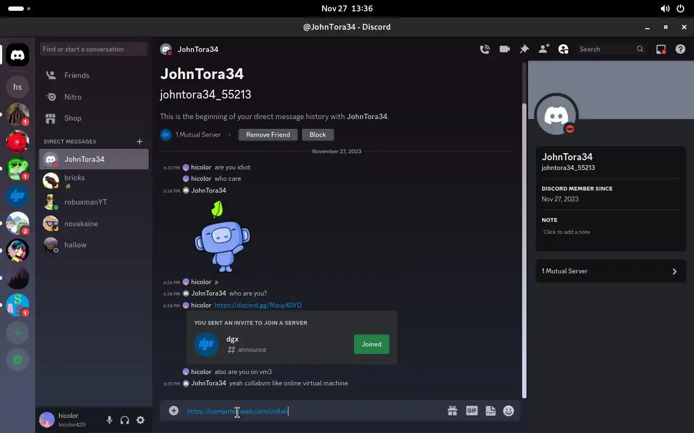Open the bricks direct message
Screen dimensions: 694x433
[x=94, y=181]
